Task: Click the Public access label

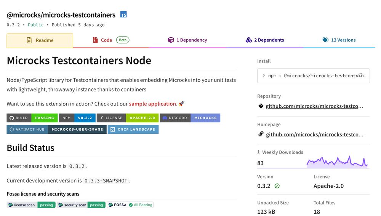Action: pyautogui.click(x=36, y=25)
